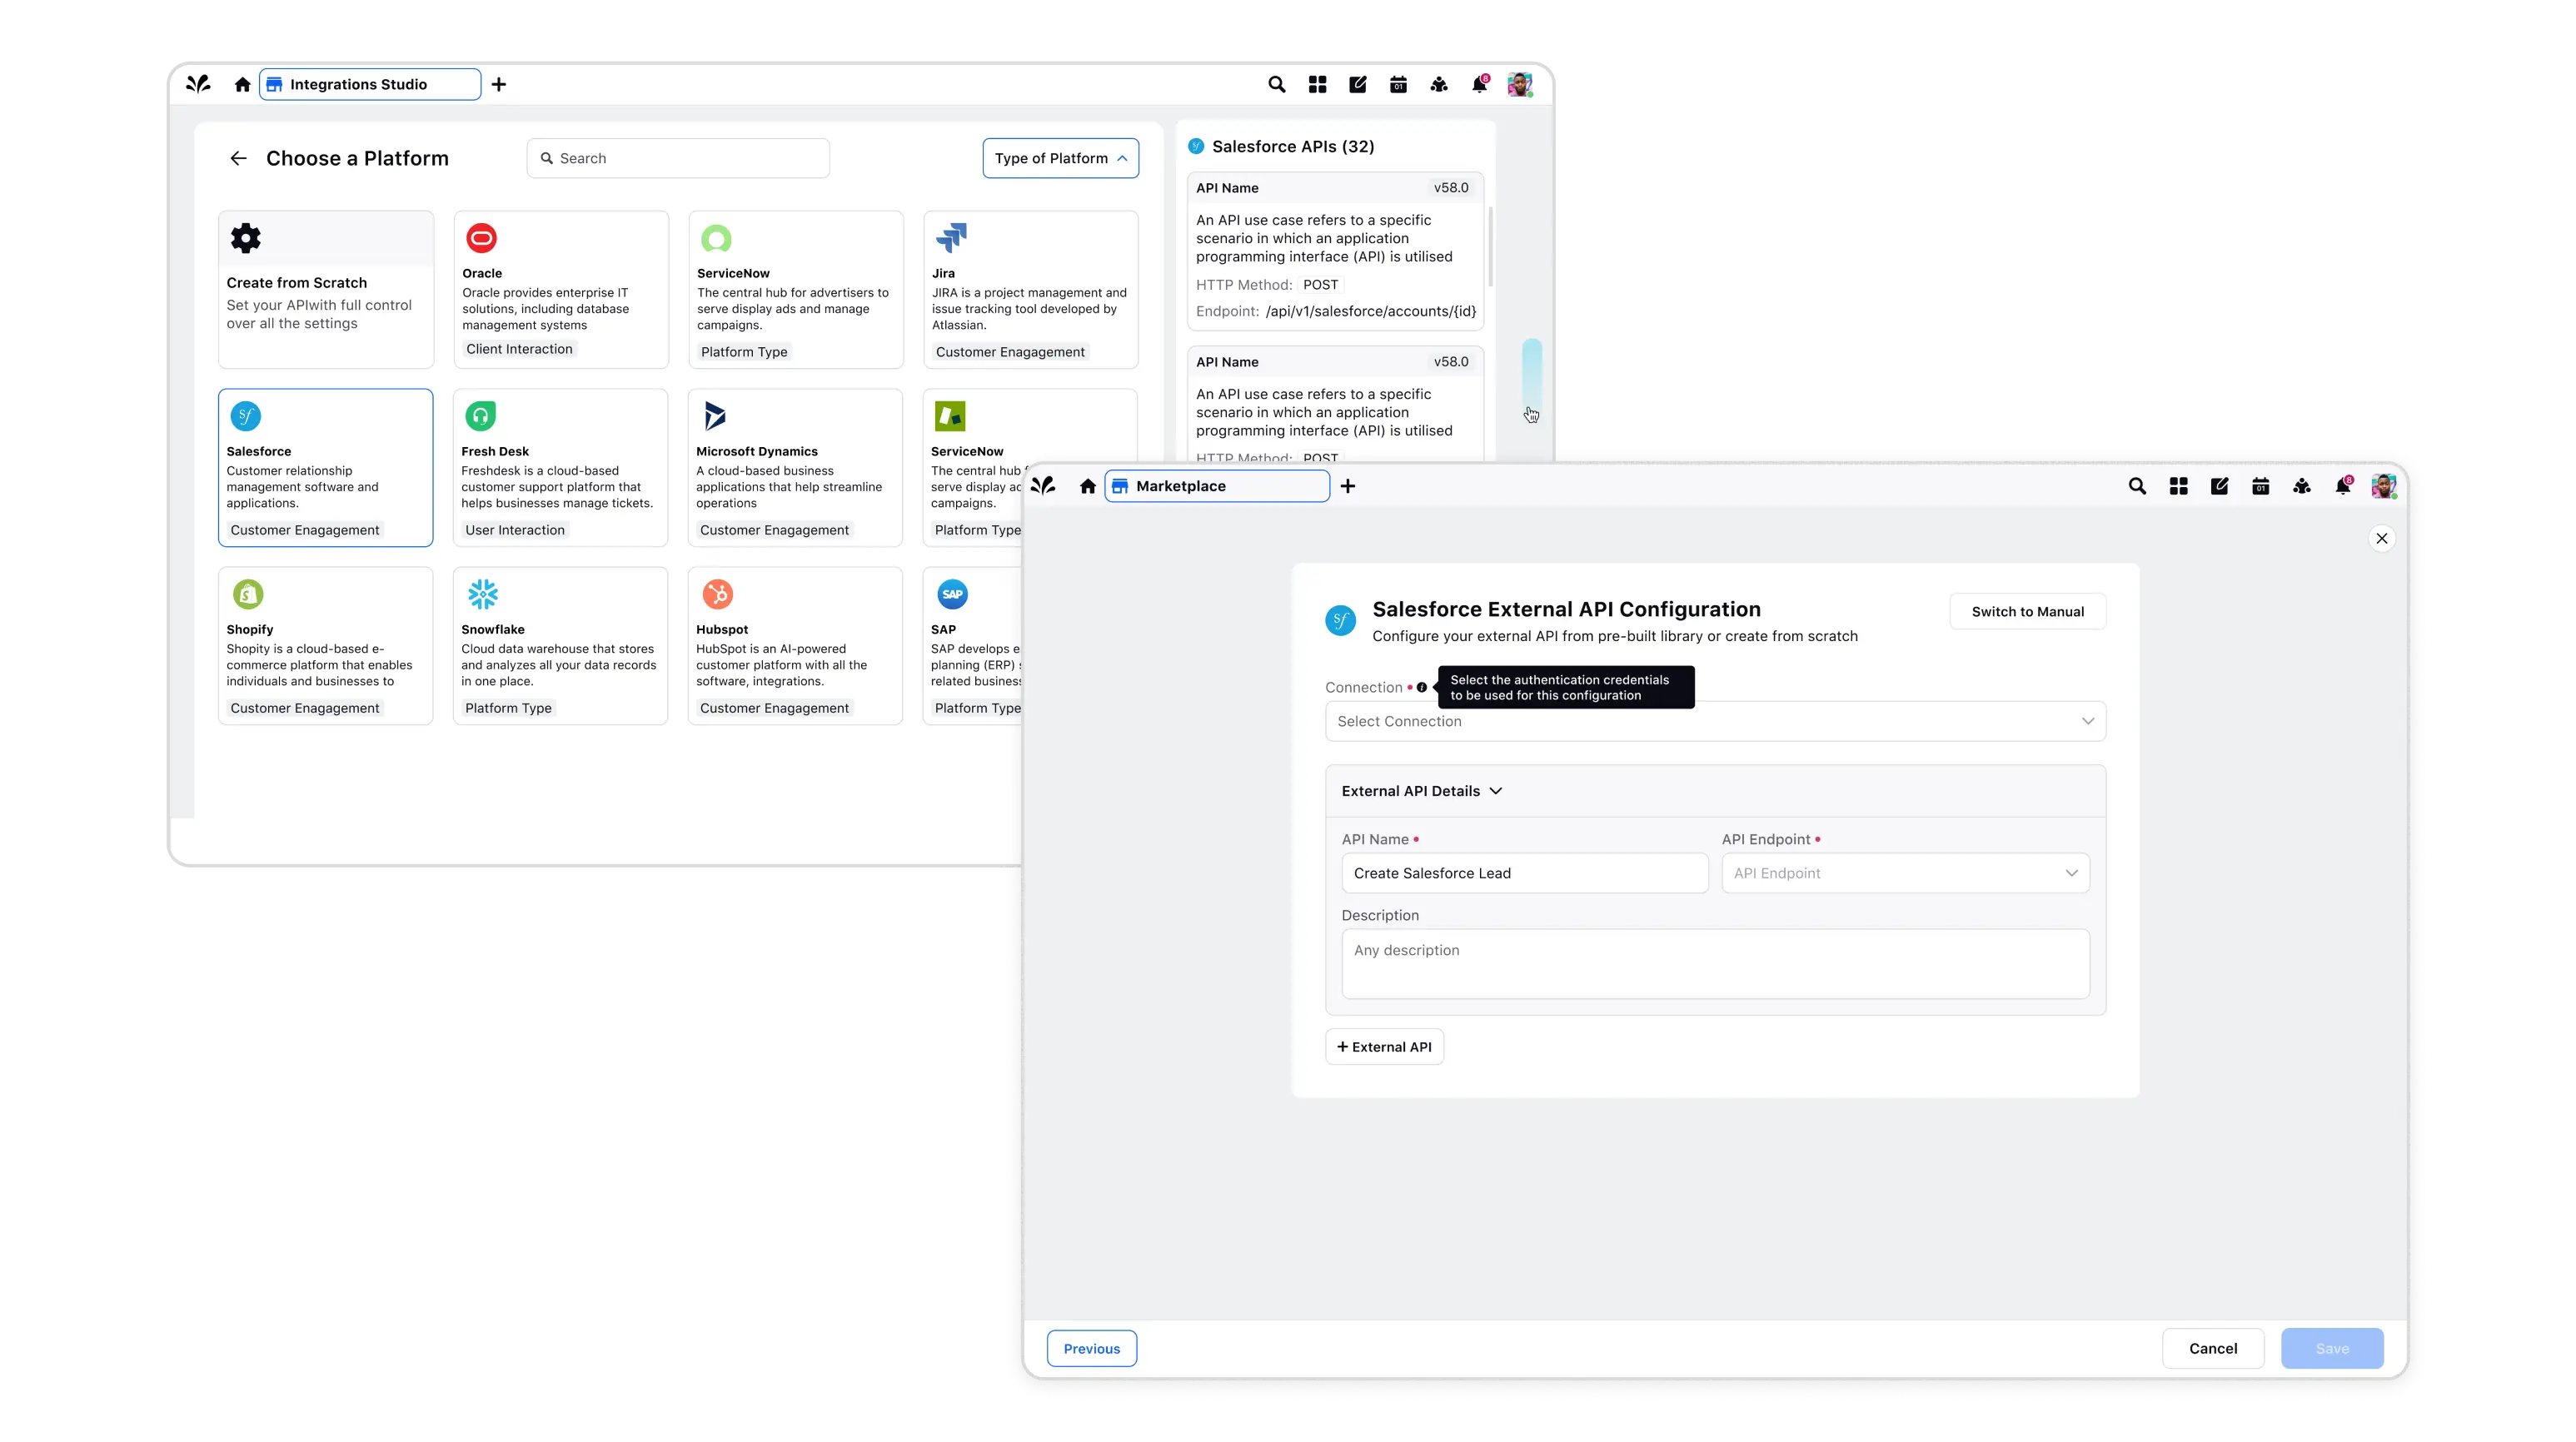The width and height of the screenshot is (2576, 1442).
Task: Click the search icon in Marketplace header
Action: click(2137, 486)
